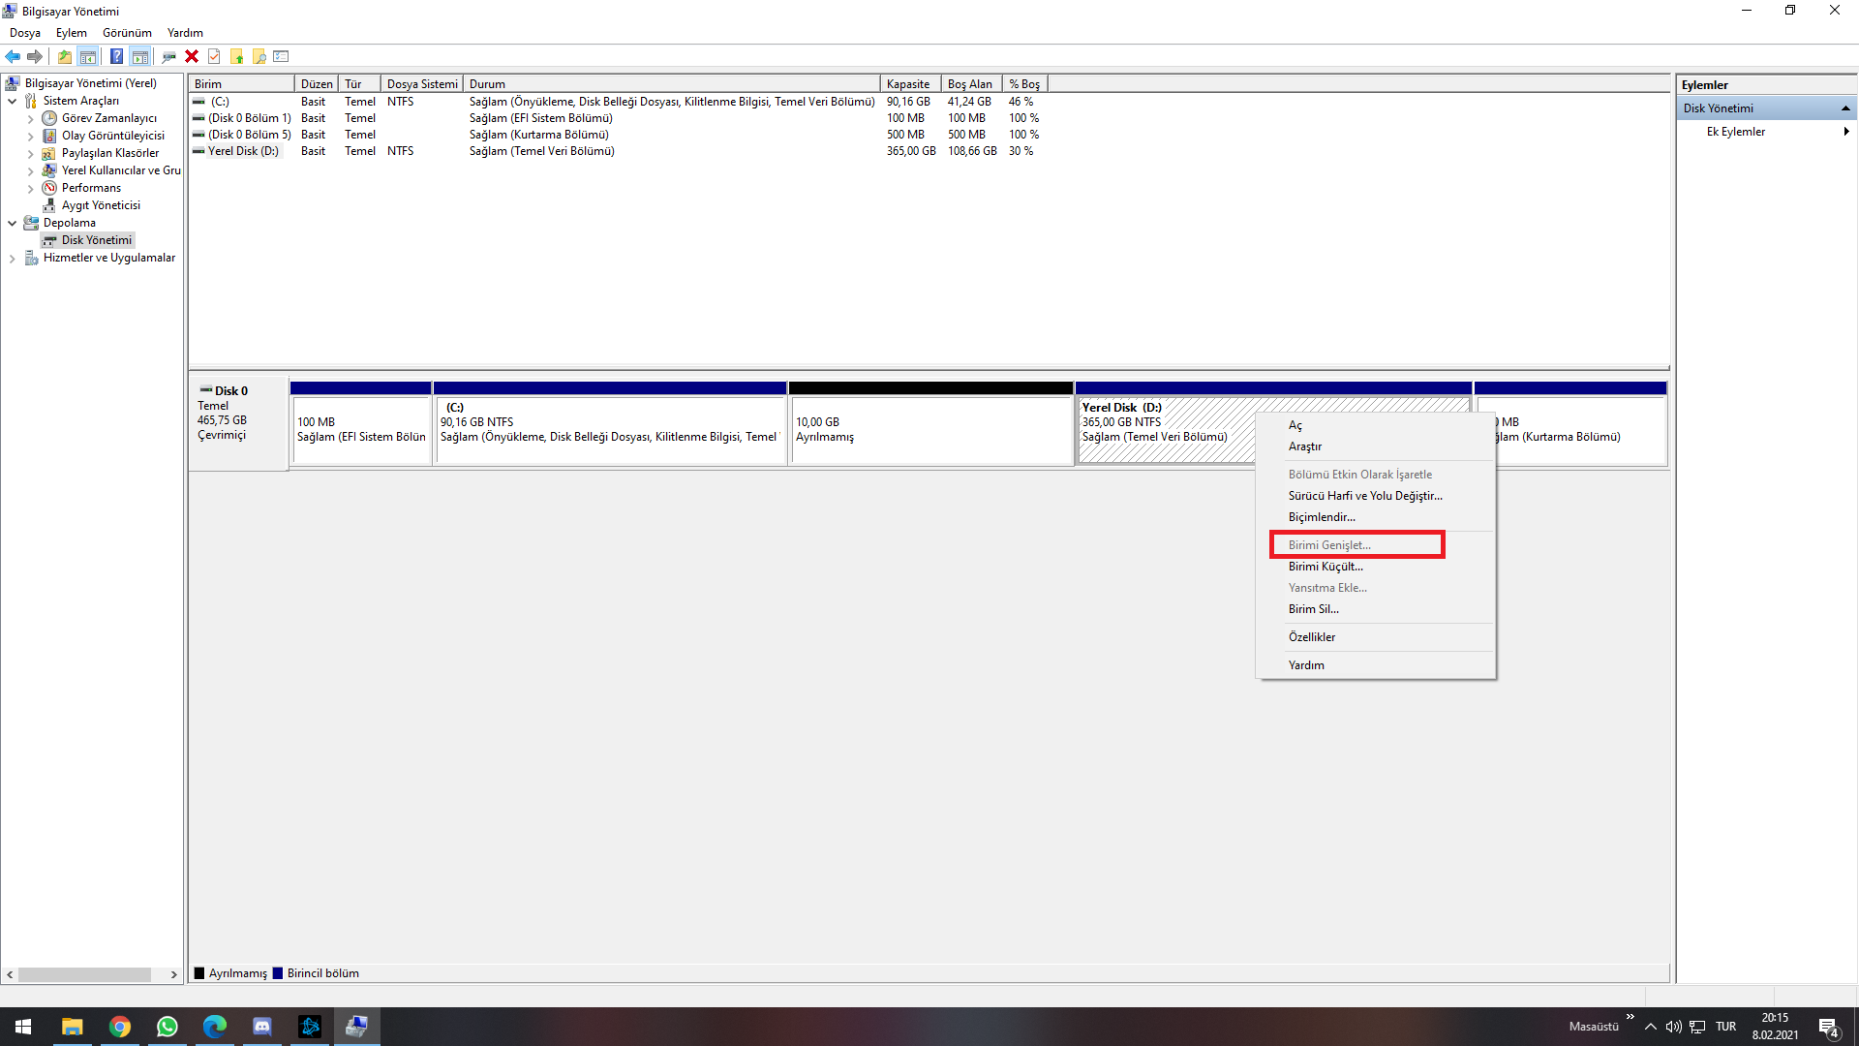This screenshot has height=1046, width=1859.
Task: Open Discord from the taskbar
Action: pyautogui.click(x=261, y=1027)
